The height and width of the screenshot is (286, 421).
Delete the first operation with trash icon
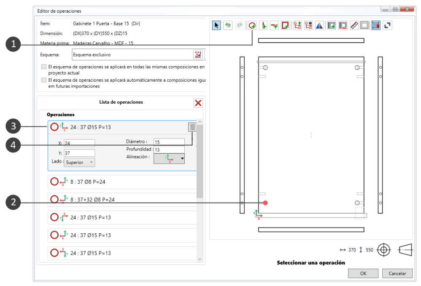[192, 127]
